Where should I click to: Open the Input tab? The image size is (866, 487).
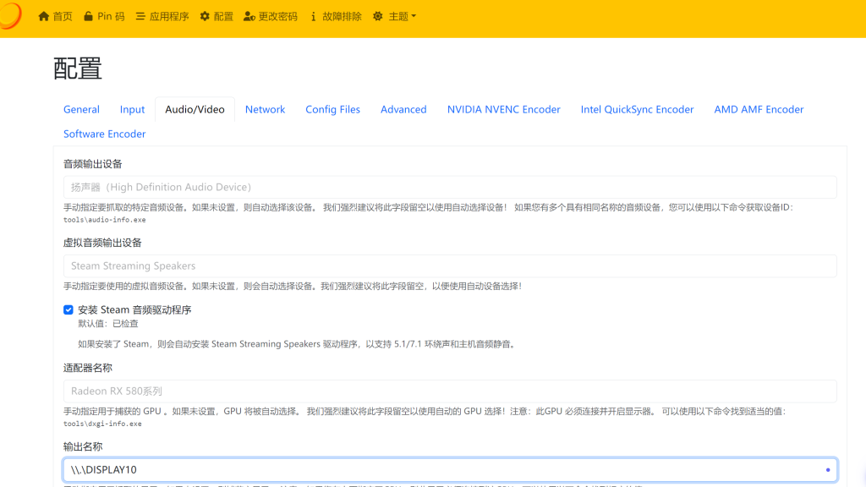[132, 109]
